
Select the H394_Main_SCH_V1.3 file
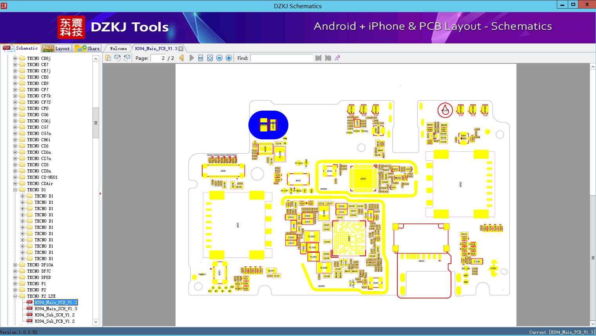tap(56, 309)
